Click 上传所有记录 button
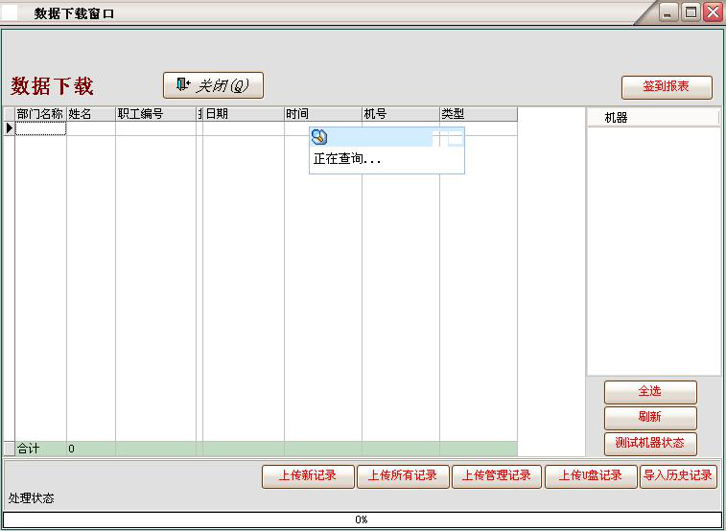 (x=403, y=476)
